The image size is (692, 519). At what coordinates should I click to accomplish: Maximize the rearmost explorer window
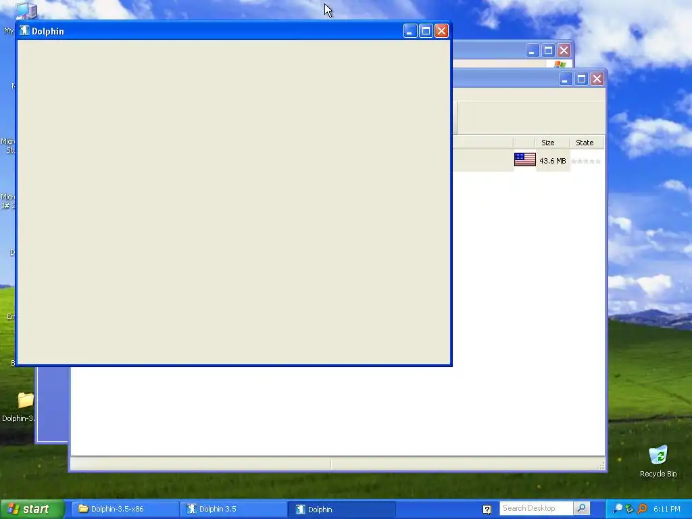[548, 50]
